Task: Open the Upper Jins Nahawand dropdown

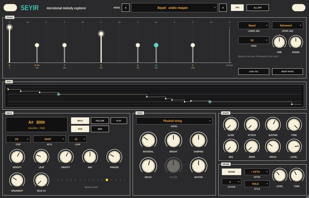Action: [288, 25]
